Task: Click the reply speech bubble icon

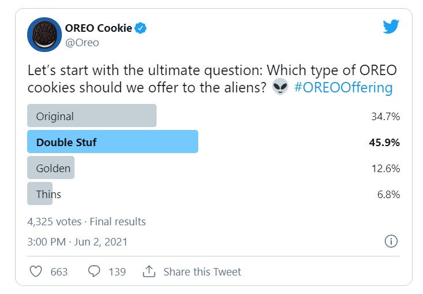Action: pos(95,271)
